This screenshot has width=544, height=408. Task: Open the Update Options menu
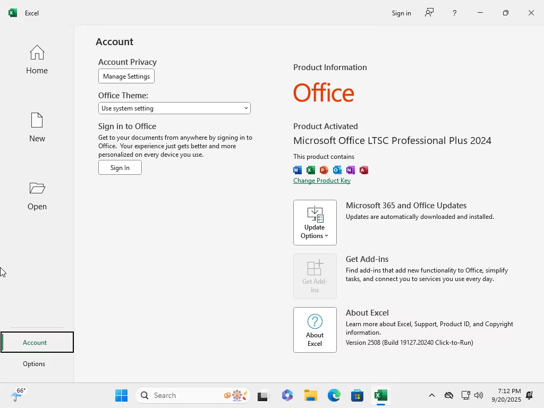click(314, 223)
